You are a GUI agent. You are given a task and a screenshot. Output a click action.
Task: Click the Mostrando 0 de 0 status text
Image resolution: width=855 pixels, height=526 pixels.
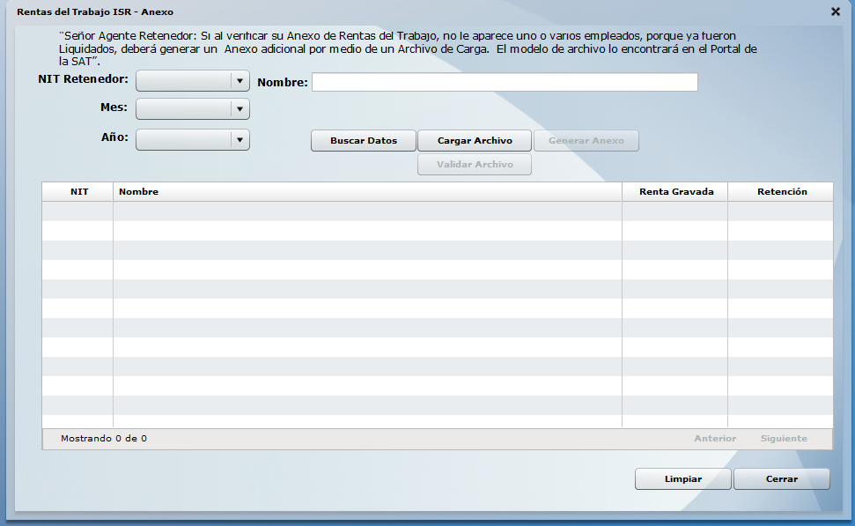(x=104, y=439)
